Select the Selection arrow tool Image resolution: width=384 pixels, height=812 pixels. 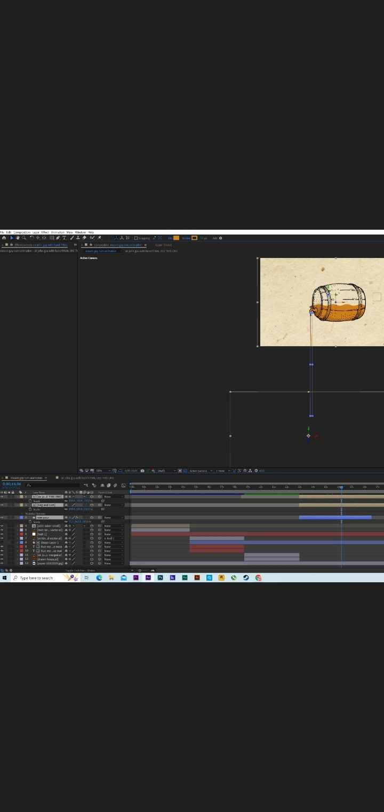pyautogui.click(x=12, y=238)
